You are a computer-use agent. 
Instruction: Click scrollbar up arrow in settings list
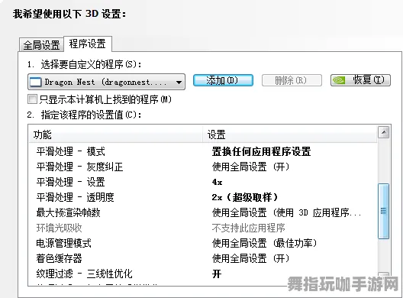point(384,132)
